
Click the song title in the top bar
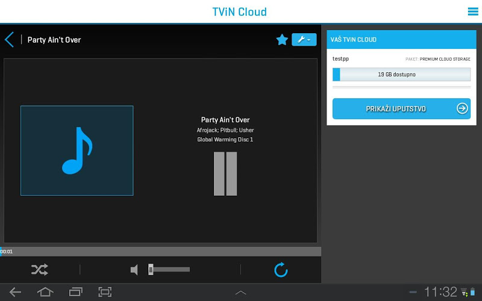coord(54,40)
